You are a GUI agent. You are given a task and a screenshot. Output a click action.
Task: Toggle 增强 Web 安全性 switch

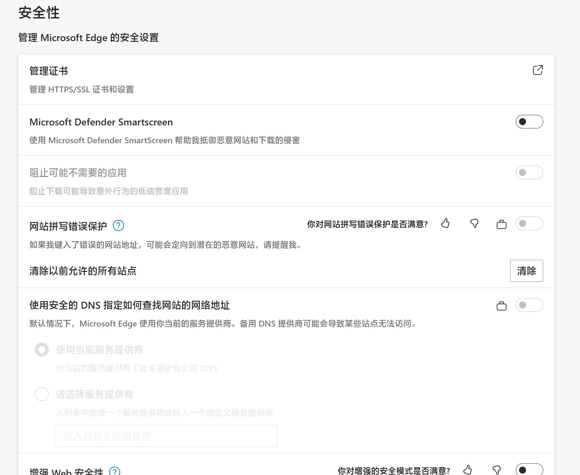click(529, 469)
